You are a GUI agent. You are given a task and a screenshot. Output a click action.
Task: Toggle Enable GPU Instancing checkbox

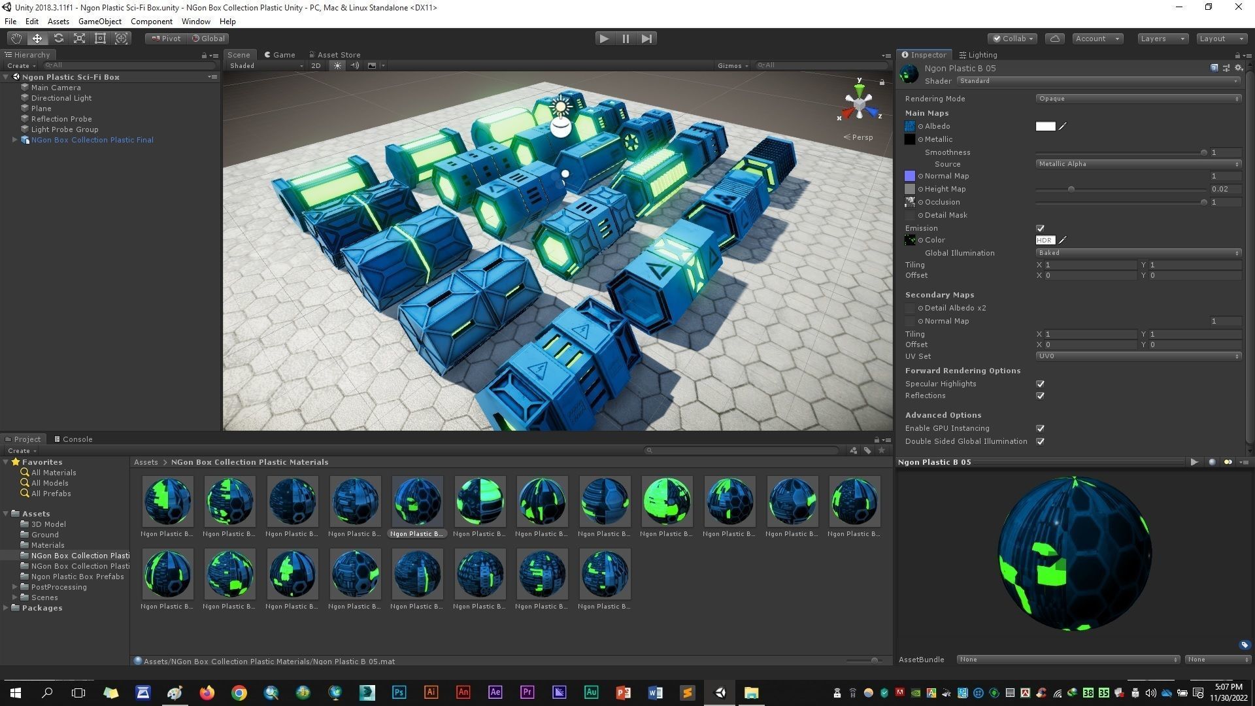click(x=1040, y=428)
